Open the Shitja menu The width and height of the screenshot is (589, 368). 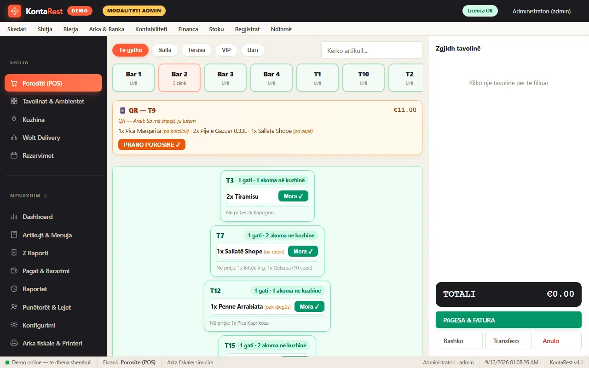45,29
